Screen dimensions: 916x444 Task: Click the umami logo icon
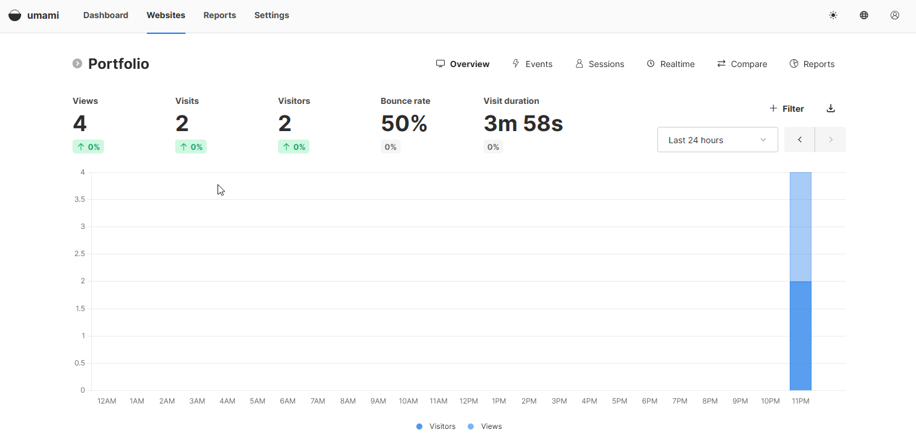point(15,15)
